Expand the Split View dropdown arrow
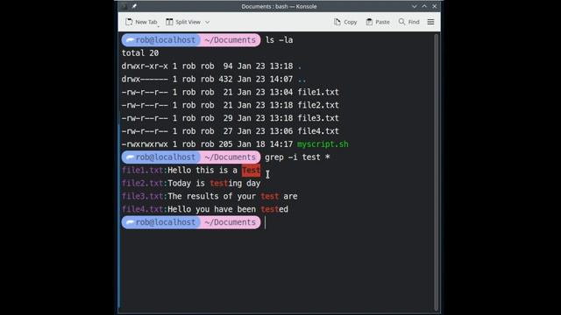This screenshot has height=315, width=561. [207, 22]
